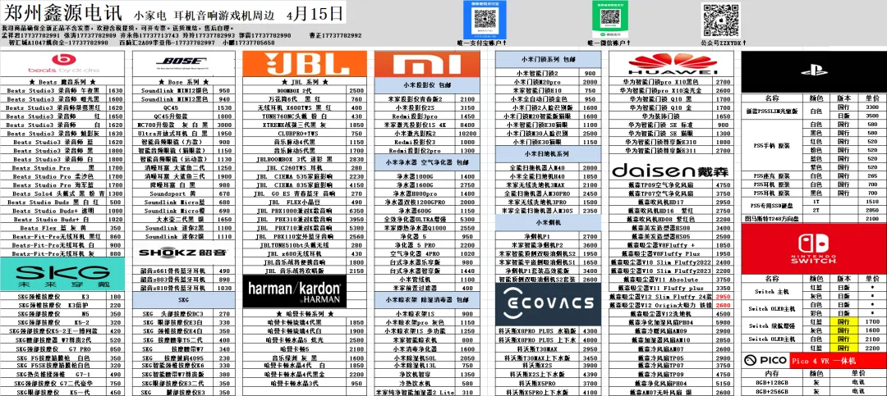Click the 华为装饰门锁 cell
The height and width of the screenshot is (396, 887).
click(x=662, y=116)
